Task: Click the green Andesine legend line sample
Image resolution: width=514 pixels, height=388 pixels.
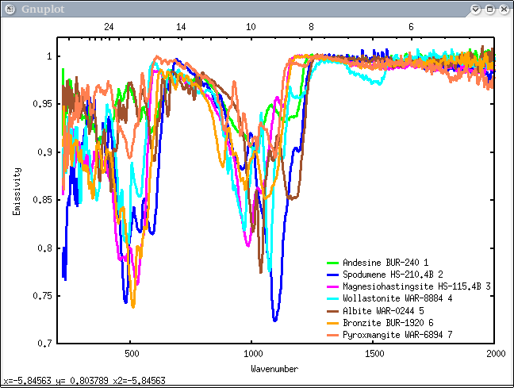Action: click(332, 263)
